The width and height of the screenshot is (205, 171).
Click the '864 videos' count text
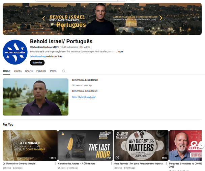(85, 47)
